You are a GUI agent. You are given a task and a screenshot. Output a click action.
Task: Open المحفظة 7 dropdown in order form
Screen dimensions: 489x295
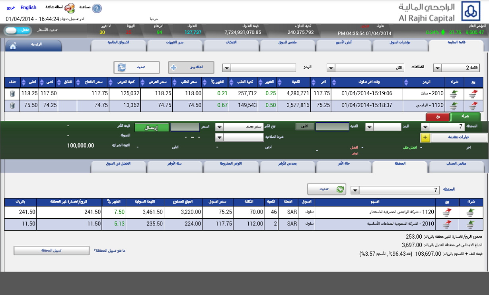coord(425,127)
